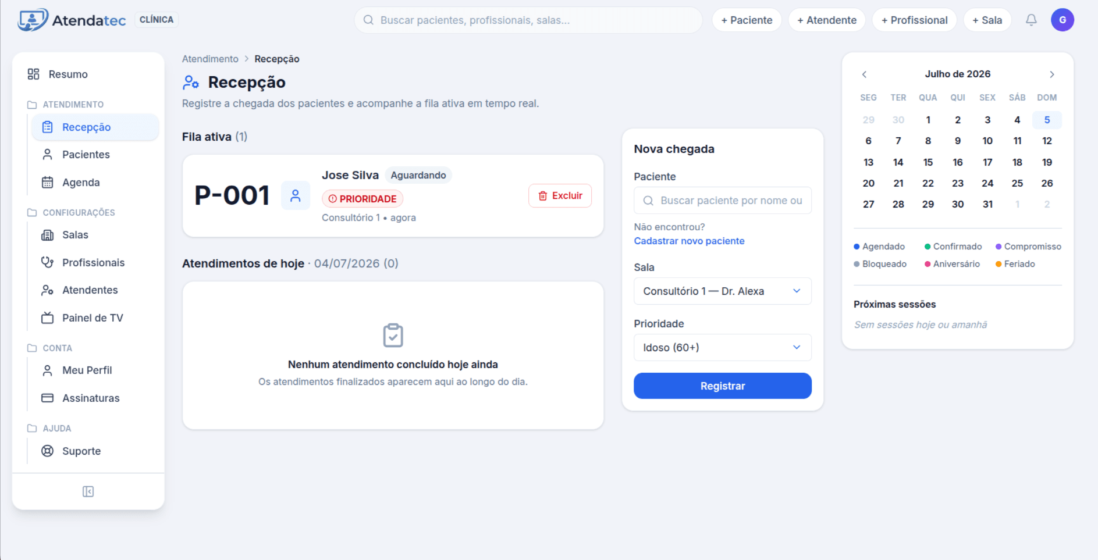The width and height of the screenshot is (1098, 560).
Task: Click the + Sala button
Action: click(987, 20)
